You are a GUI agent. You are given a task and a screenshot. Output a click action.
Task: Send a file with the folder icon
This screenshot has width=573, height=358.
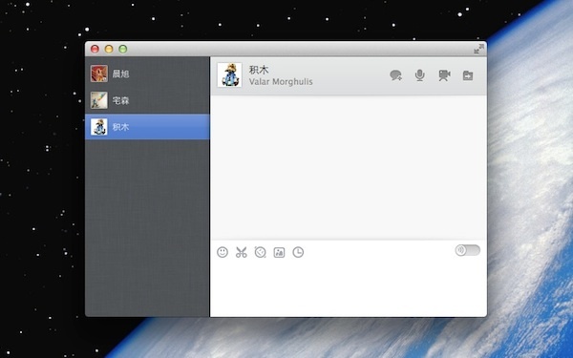tap(468, 75)
